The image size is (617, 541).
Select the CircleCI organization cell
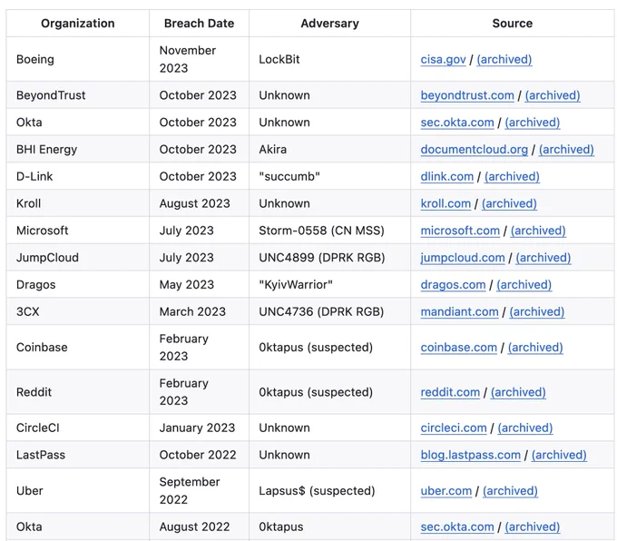[x=78, y=428]
